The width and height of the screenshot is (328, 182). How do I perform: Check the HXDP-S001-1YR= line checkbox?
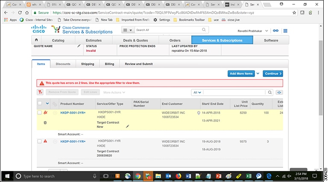[x=39, y=142]
